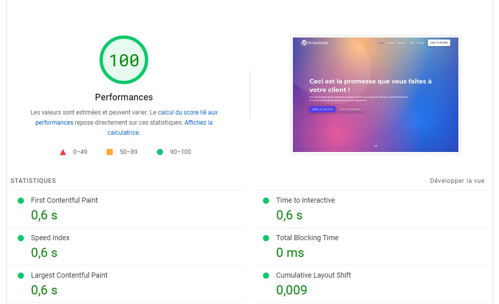Click the circular 100 performance gauge

pos(123,59)
